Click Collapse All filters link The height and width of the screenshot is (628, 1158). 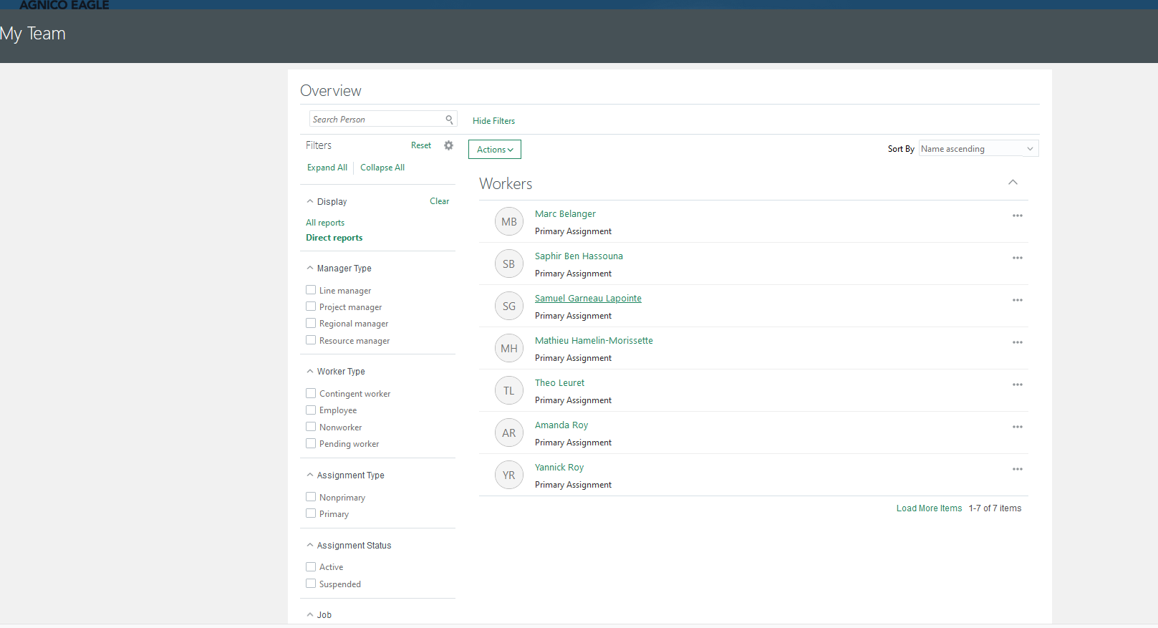[x=382, y=168]
